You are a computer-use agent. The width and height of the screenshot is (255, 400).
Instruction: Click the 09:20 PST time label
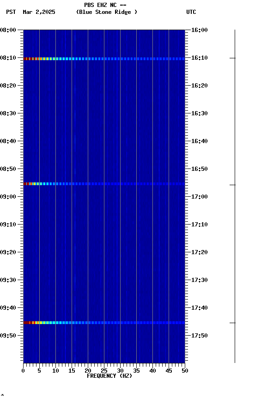tap(8, 252)
